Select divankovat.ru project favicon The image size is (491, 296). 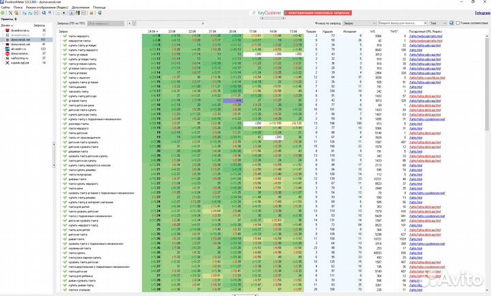point(5,31)
